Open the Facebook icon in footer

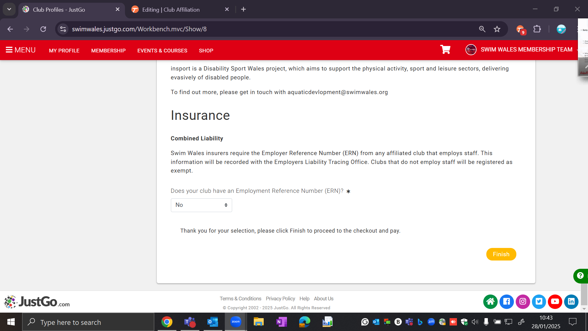[x=507, y=302]
